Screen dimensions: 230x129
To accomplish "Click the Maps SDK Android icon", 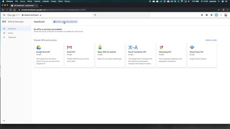I will tap(100, 47).
